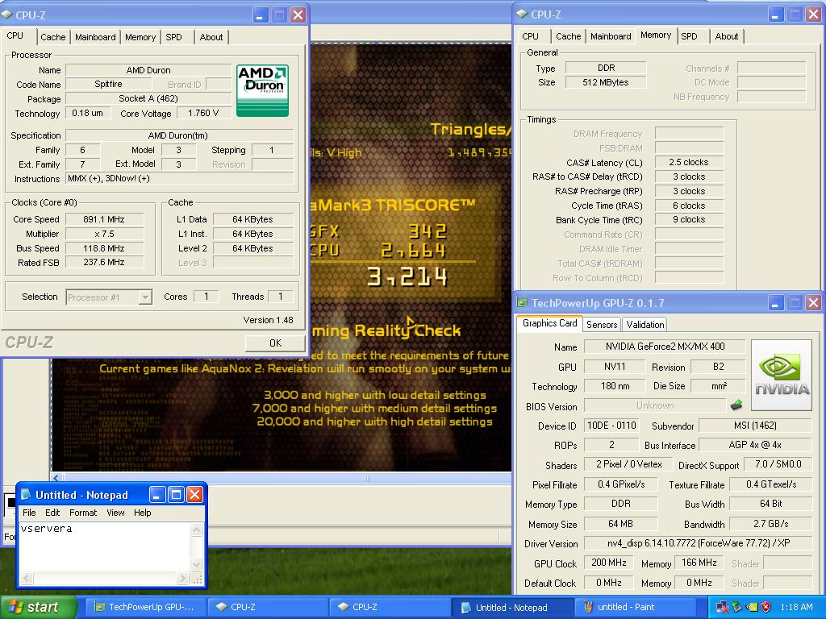Click the Bus Interface AGP 4x @ 4x field
Viewport: 826px width, 619px height.
tap(755, 445)
